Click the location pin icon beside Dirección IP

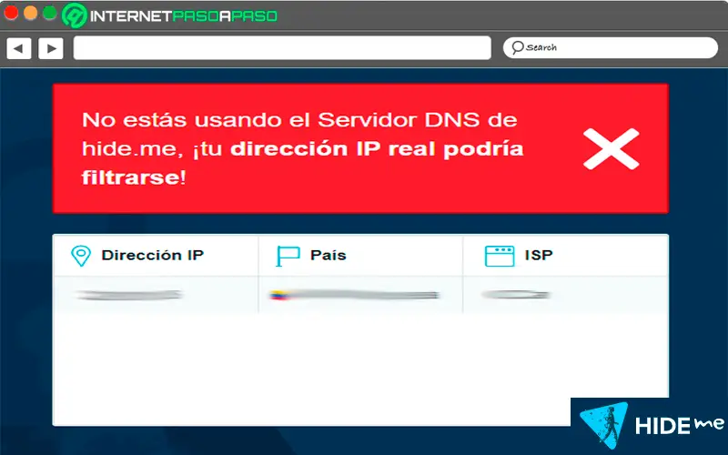[x=81, y=256]
